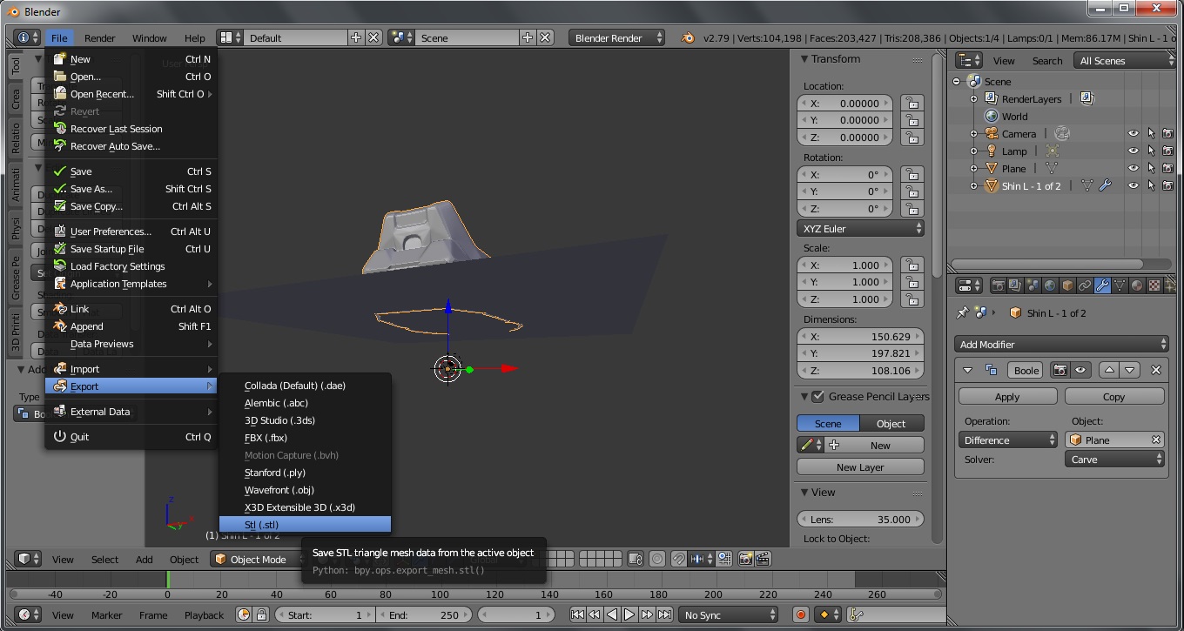Screen dimensions: 1184x631
Task: Play animation in reverse in the timeline
Action: tap(612, 614)
